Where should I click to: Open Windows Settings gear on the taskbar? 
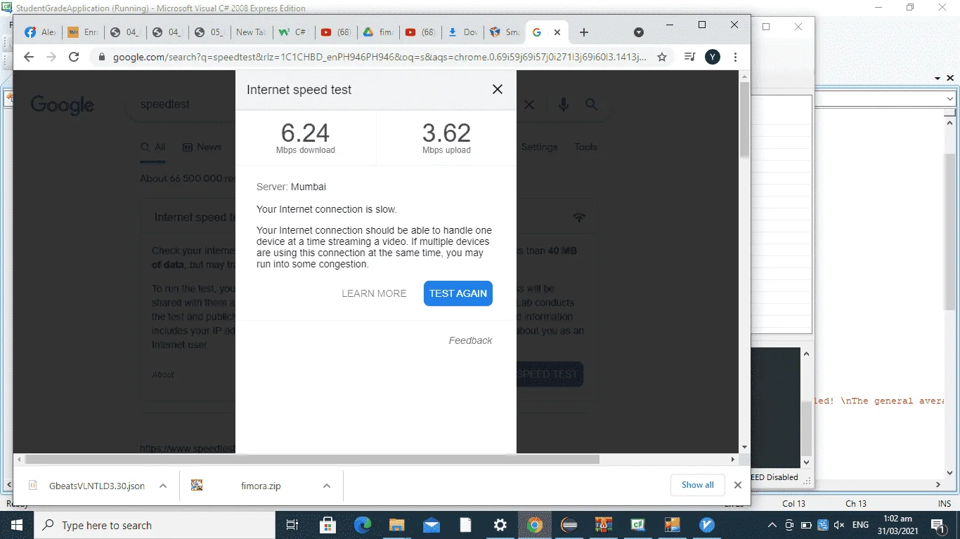tap(500, 525)
